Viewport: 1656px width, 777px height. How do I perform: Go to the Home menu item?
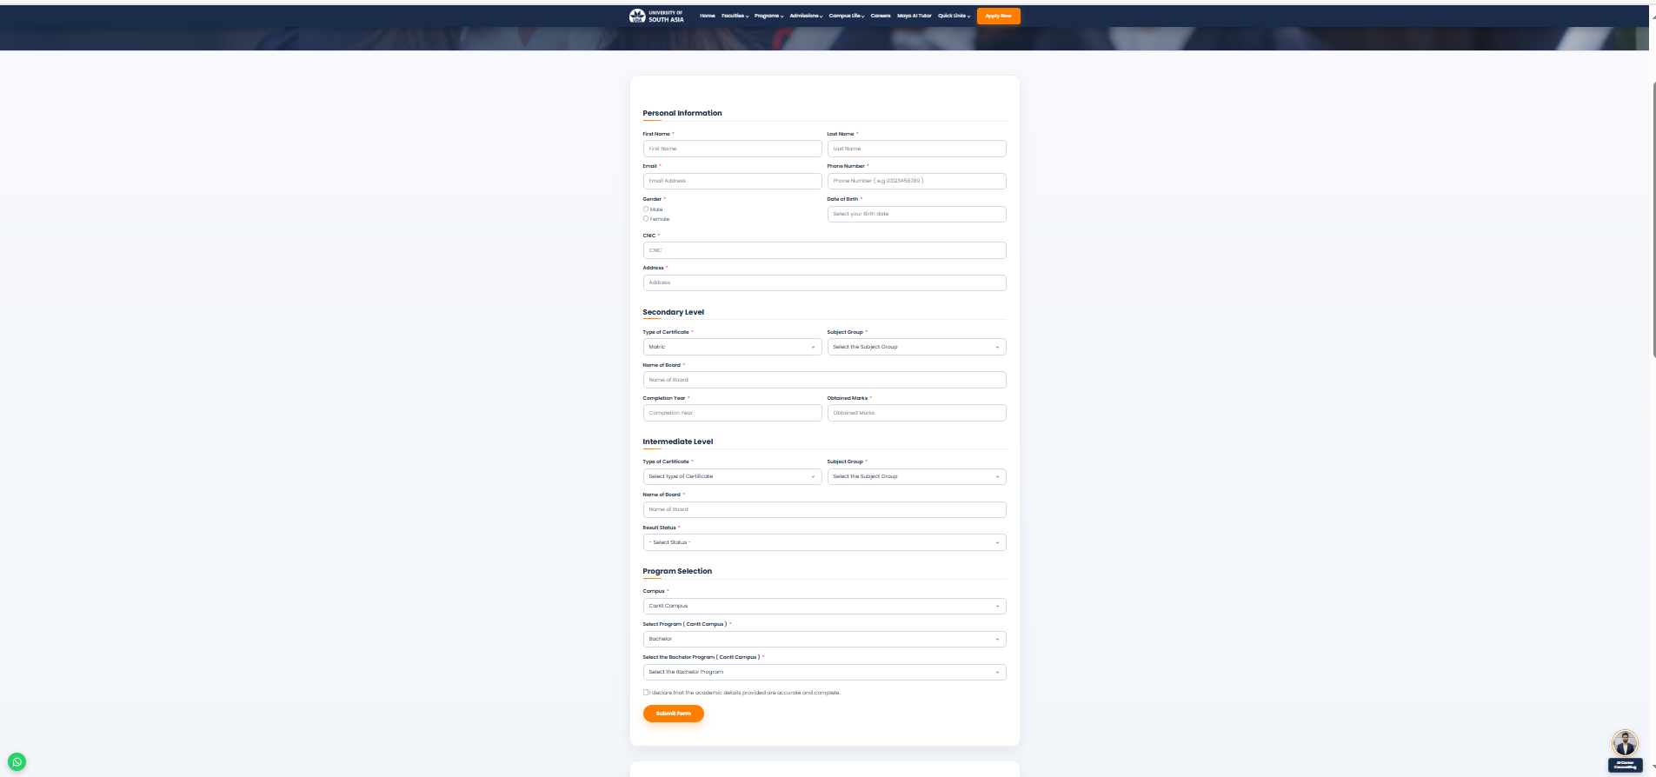pos(708,16)
